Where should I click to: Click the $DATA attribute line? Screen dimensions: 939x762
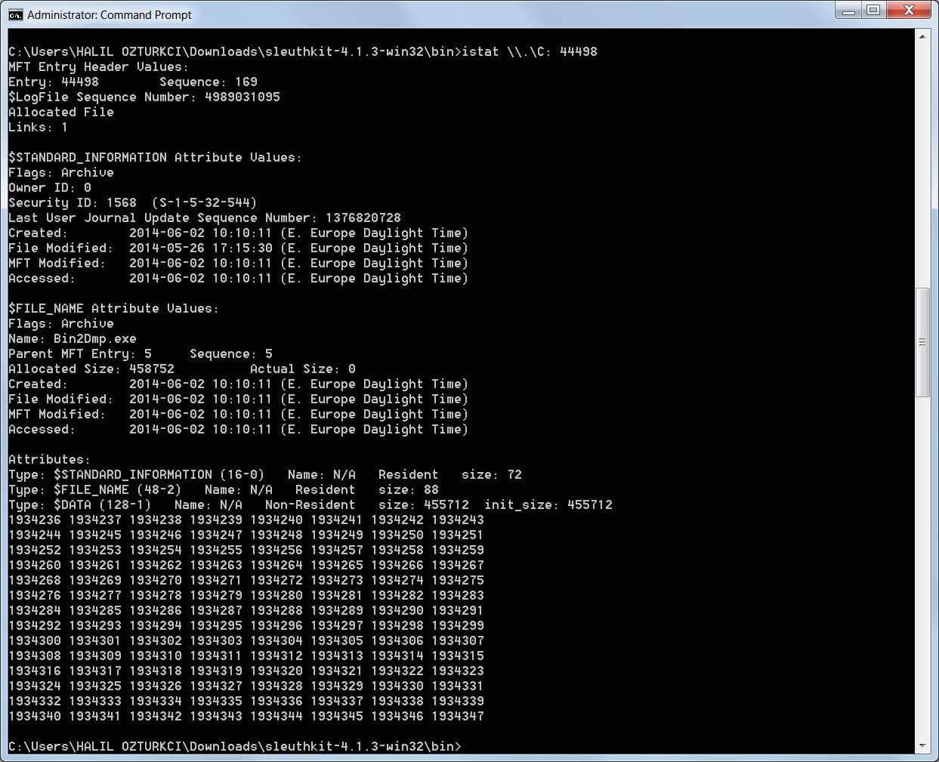(227, 504)
